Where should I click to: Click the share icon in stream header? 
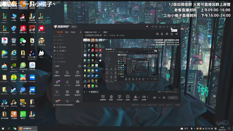click(x=176, y=34)
